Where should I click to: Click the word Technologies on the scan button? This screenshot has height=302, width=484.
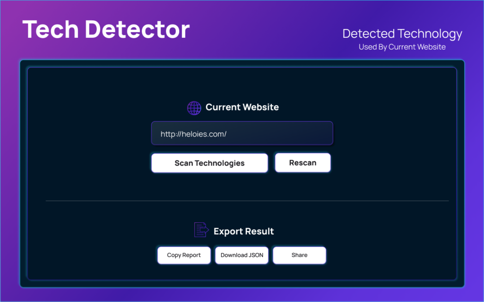coord(219,163)
